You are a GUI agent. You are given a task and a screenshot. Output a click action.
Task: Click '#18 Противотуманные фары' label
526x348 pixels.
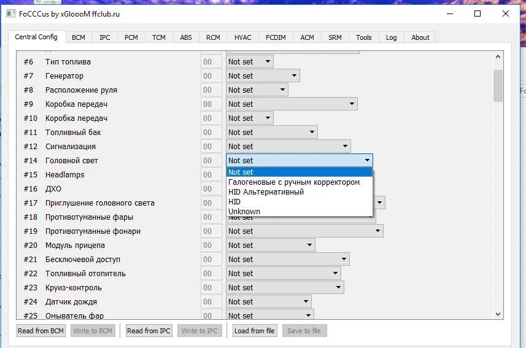[79, 217]
